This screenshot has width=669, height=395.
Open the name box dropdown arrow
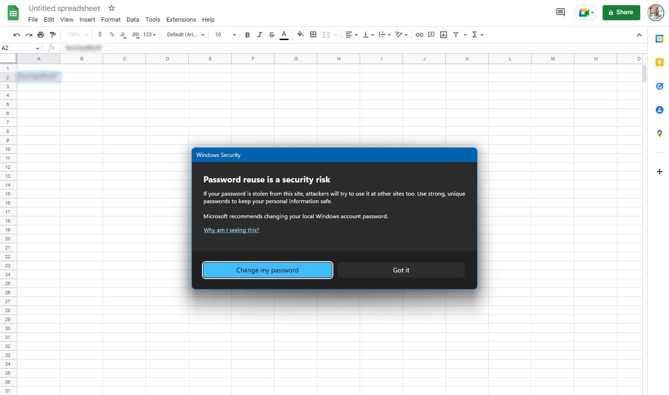[37, 49]
